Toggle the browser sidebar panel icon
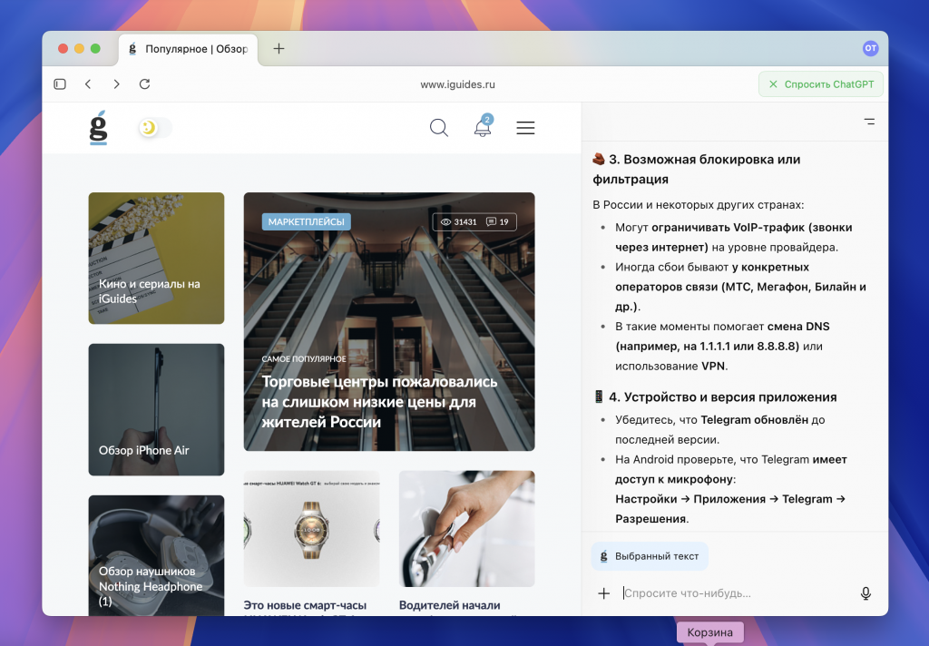The image size is (929, 646). 60,84
